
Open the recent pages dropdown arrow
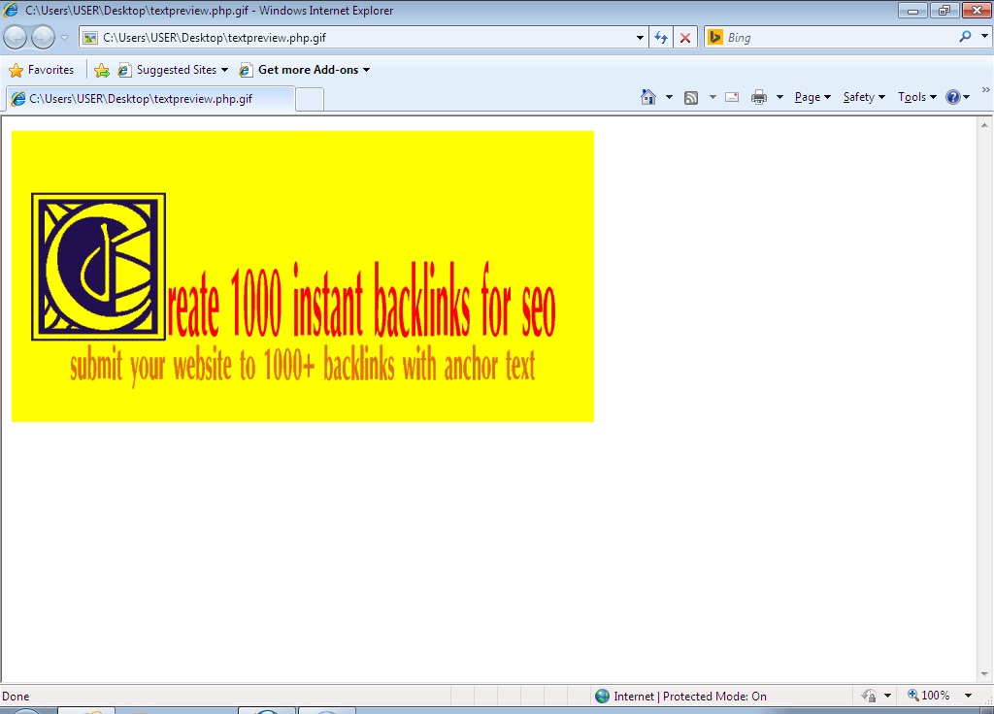[64, 38]
